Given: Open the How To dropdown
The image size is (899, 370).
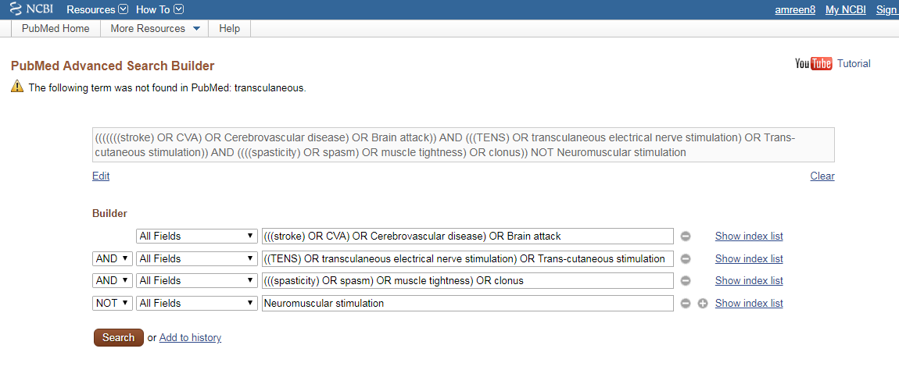Looking at the screenshot, I should (x=159, y=9).
